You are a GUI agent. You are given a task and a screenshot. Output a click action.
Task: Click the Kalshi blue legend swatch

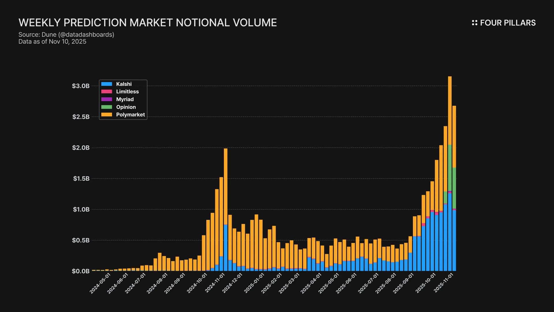pyautogui.click(x=106, y=84)
